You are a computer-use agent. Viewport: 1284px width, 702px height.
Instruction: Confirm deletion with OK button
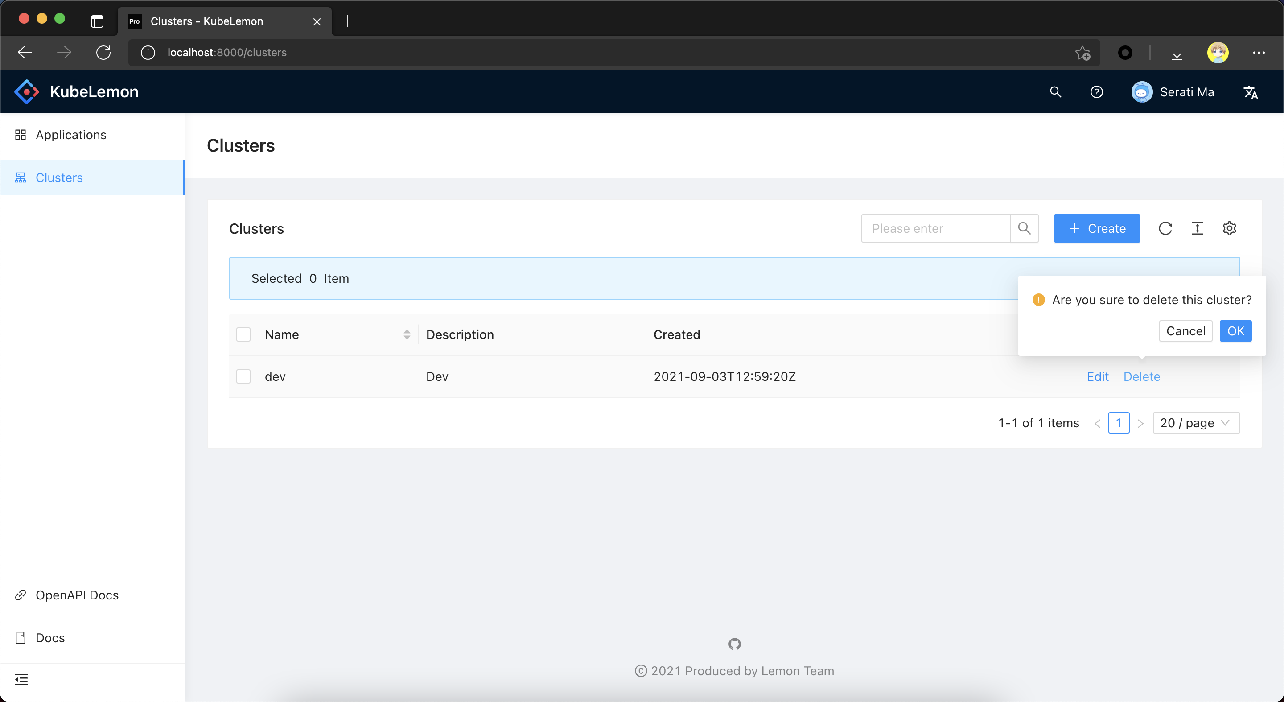click(1235, 331)
